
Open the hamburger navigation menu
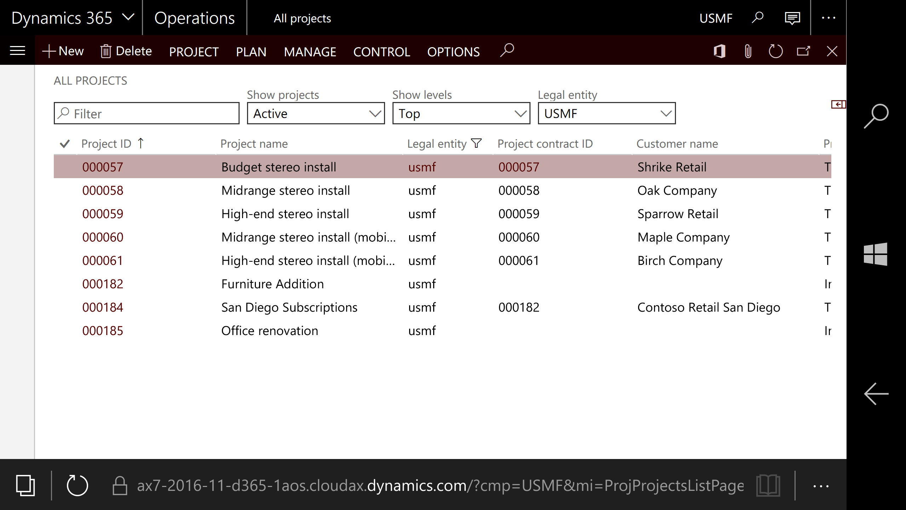[17, 51]
